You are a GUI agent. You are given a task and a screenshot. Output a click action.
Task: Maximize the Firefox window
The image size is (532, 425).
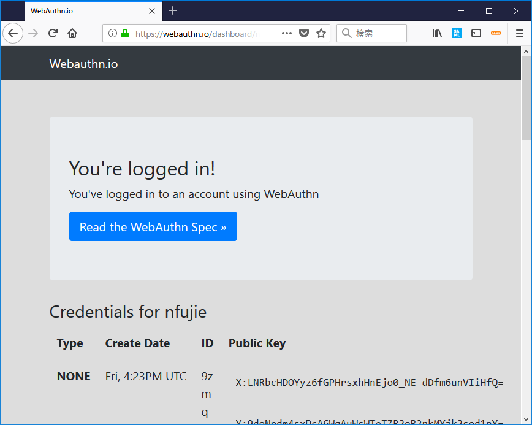489,11
